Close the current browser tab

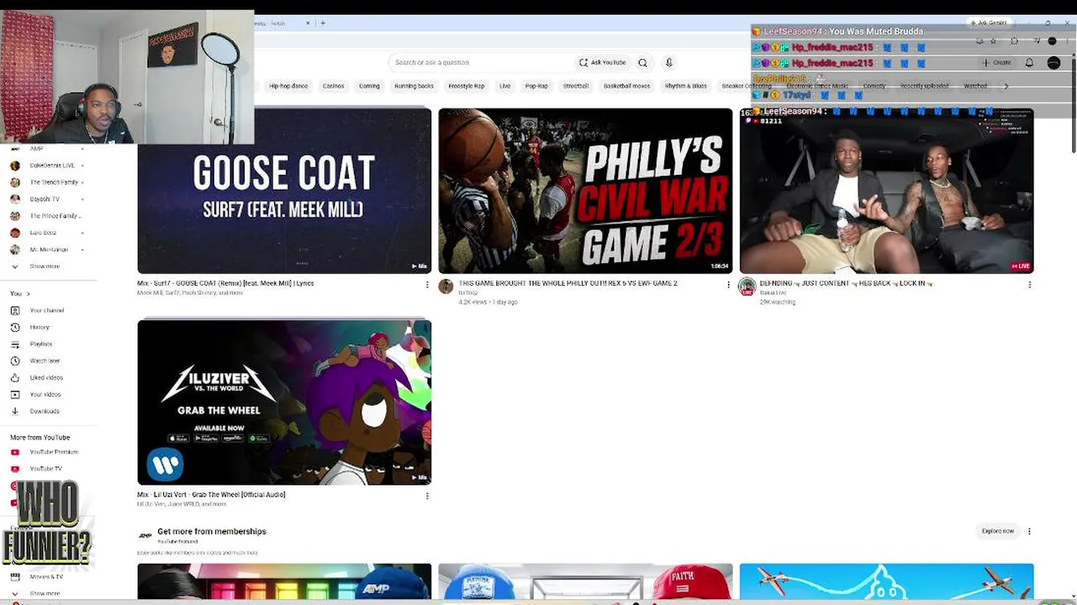click(x=308, y=23)
